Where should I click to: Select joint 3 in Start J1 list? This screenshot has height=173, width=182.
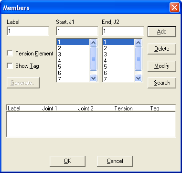click(73, 54)
